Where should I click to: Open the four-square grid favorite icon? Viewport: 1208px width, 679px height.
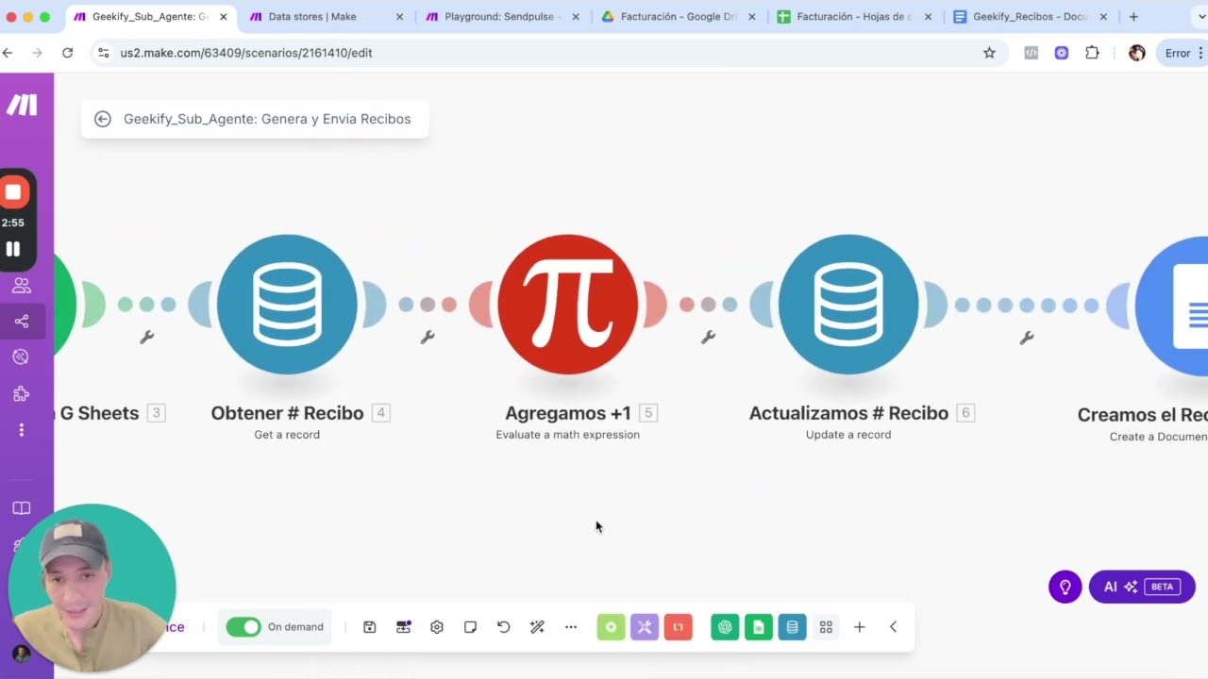(x=826, y=627)
